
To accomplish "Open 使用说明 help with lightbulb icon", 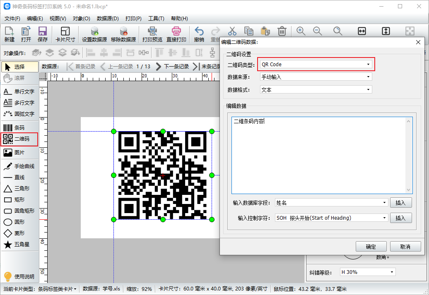I will [x=19, y=276].
